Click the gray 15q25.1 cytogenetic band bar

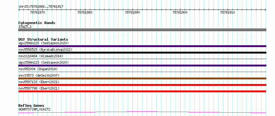click(142, 30)
